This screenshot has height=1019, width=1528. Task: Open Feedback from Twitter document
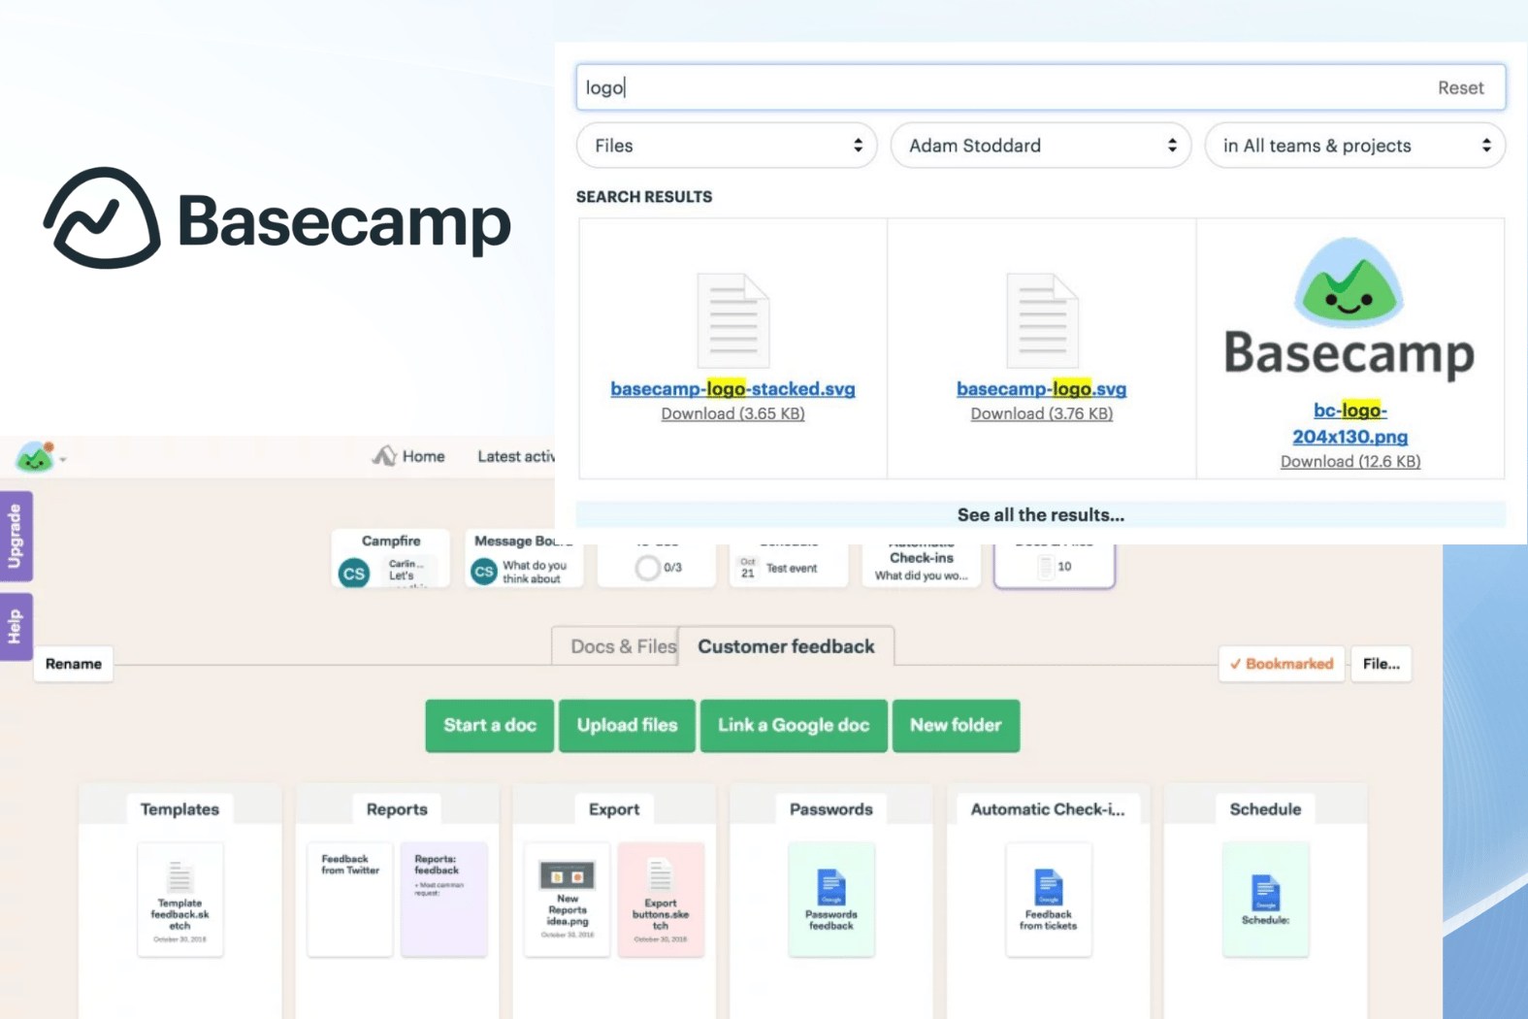(x=350, y=900)
